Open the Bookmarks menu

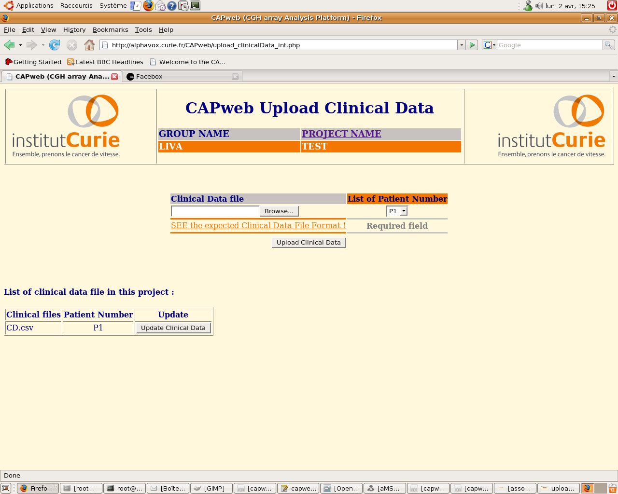click(x=111, y=30)
